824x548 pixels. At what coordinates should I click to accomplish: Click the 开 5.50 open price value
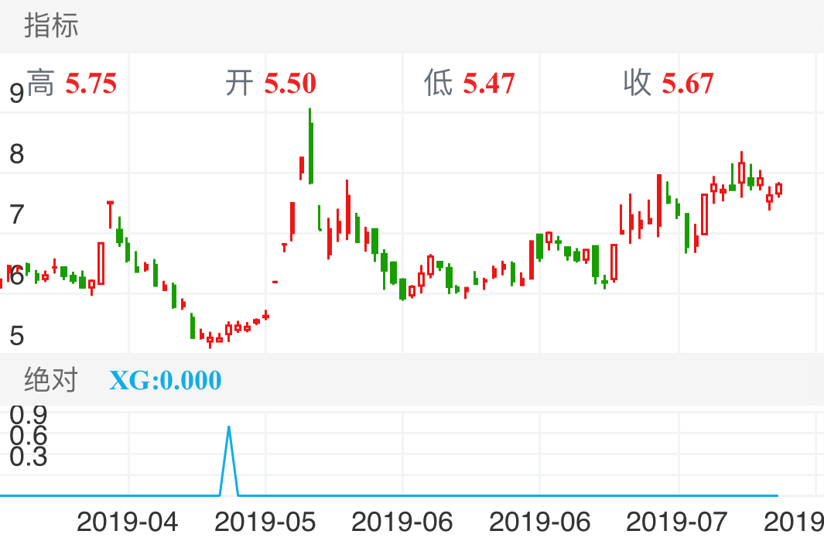click(271, 83)
